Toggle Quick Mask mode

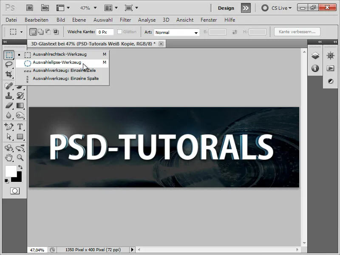click(x=15, y=191)
